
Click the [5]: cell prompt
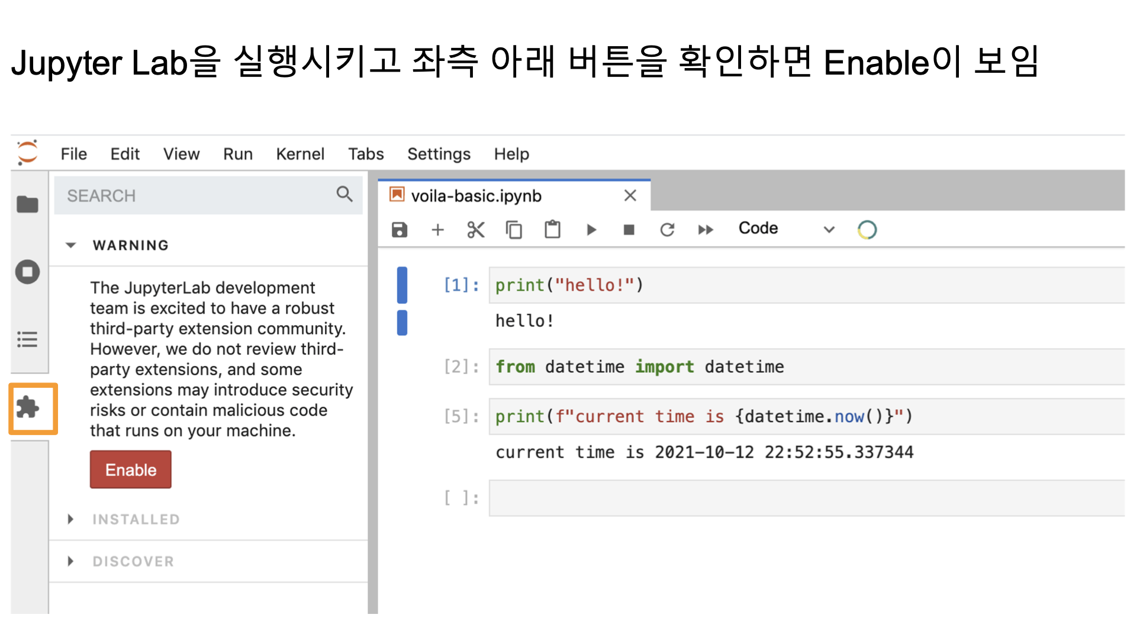(x=462, y=417)
